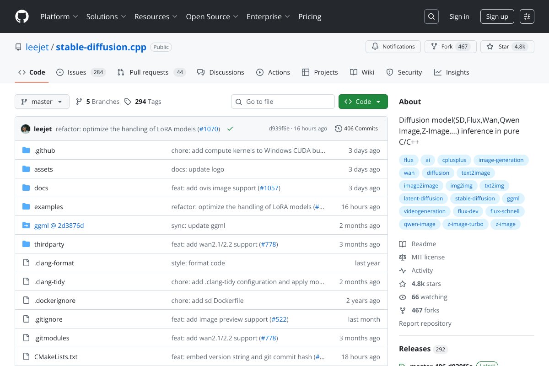
Task: Open the CMakeLists.txt file
Action: pyautogui.click(x=56, y=357)
